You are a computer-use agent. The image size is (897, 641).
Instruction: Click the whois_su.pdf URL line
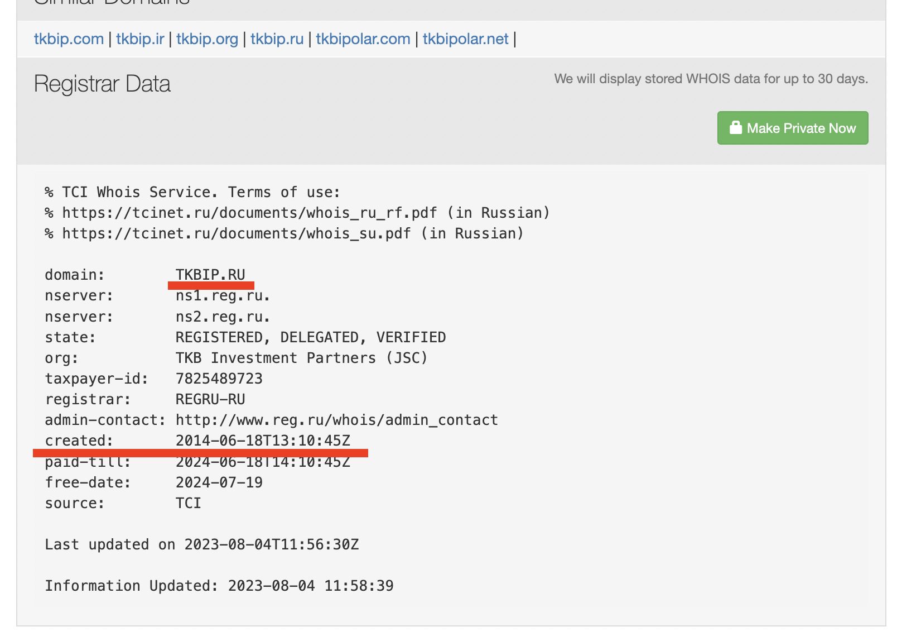(x=284, y=233)
